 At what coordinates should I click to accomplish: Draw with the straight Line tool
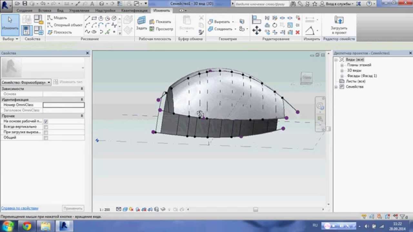pos(87,18)
